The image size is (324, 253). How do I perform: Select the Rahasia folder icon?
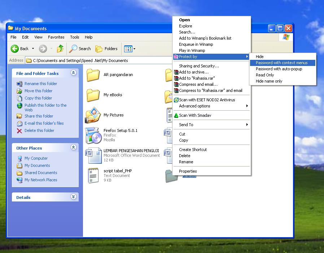point(171,177)
